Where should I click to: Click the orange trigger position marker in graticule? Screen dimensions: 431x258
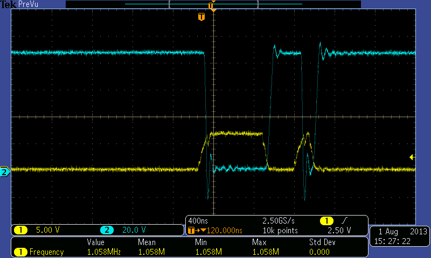tap(201, 17)
